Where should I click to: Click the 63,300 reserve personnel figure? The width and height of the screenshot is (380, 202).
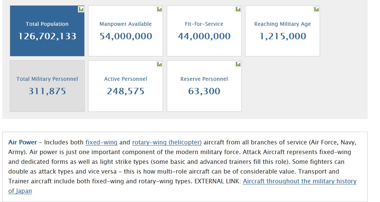(204, 91)
